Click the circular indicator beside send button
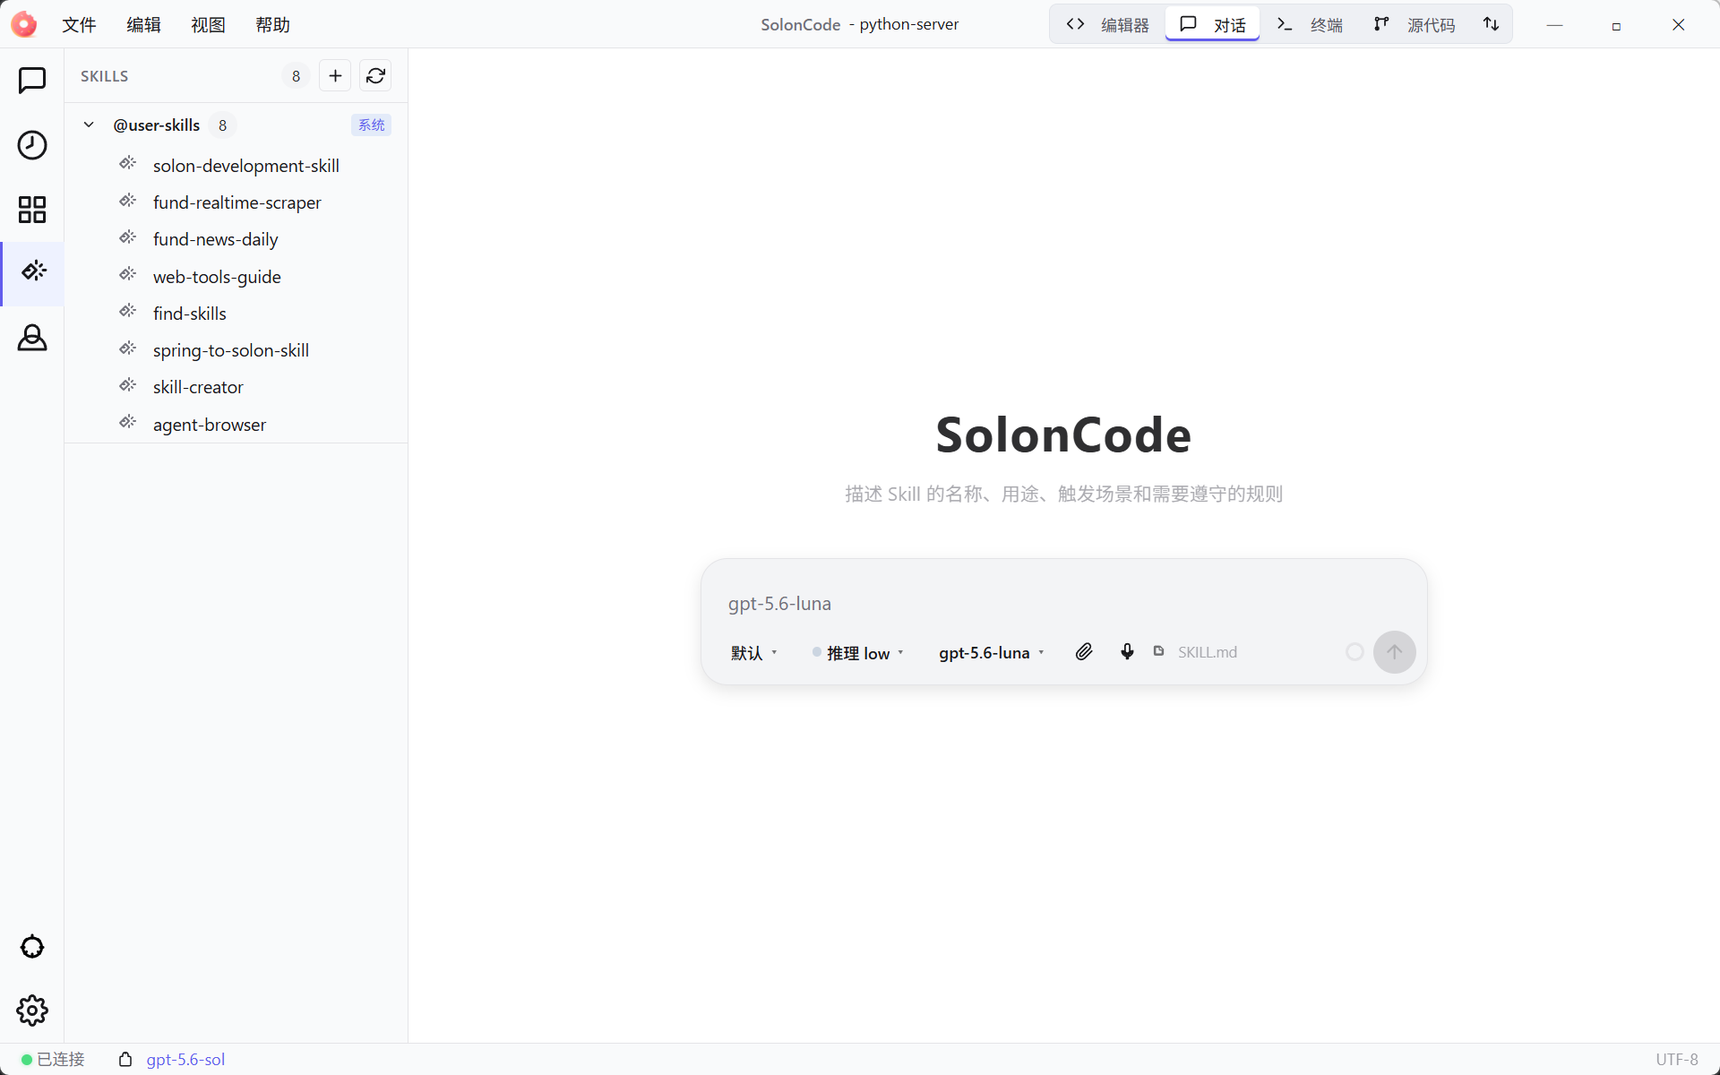 [1354, 652]
